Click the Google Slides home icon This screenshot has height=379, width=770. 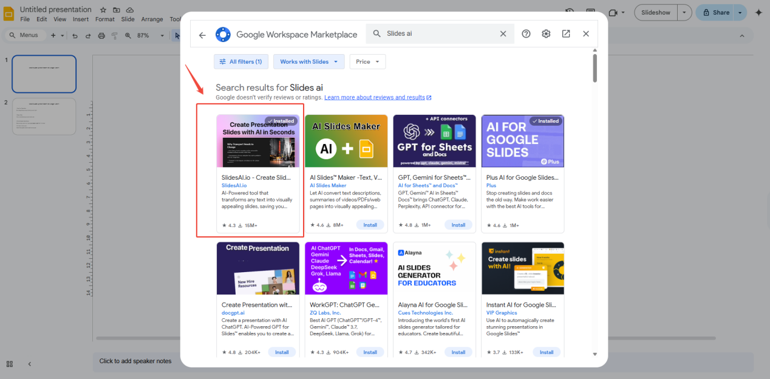[9, 13]
